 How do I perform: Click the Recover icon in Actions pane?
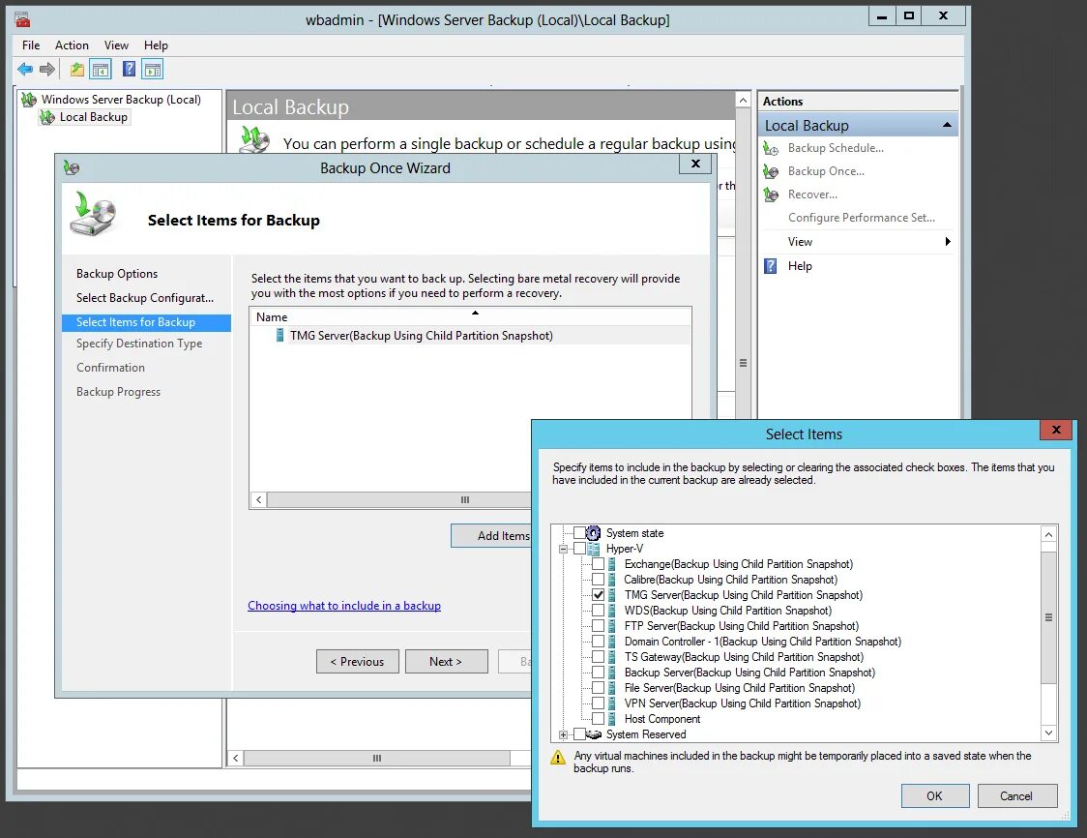click(771, 195)
